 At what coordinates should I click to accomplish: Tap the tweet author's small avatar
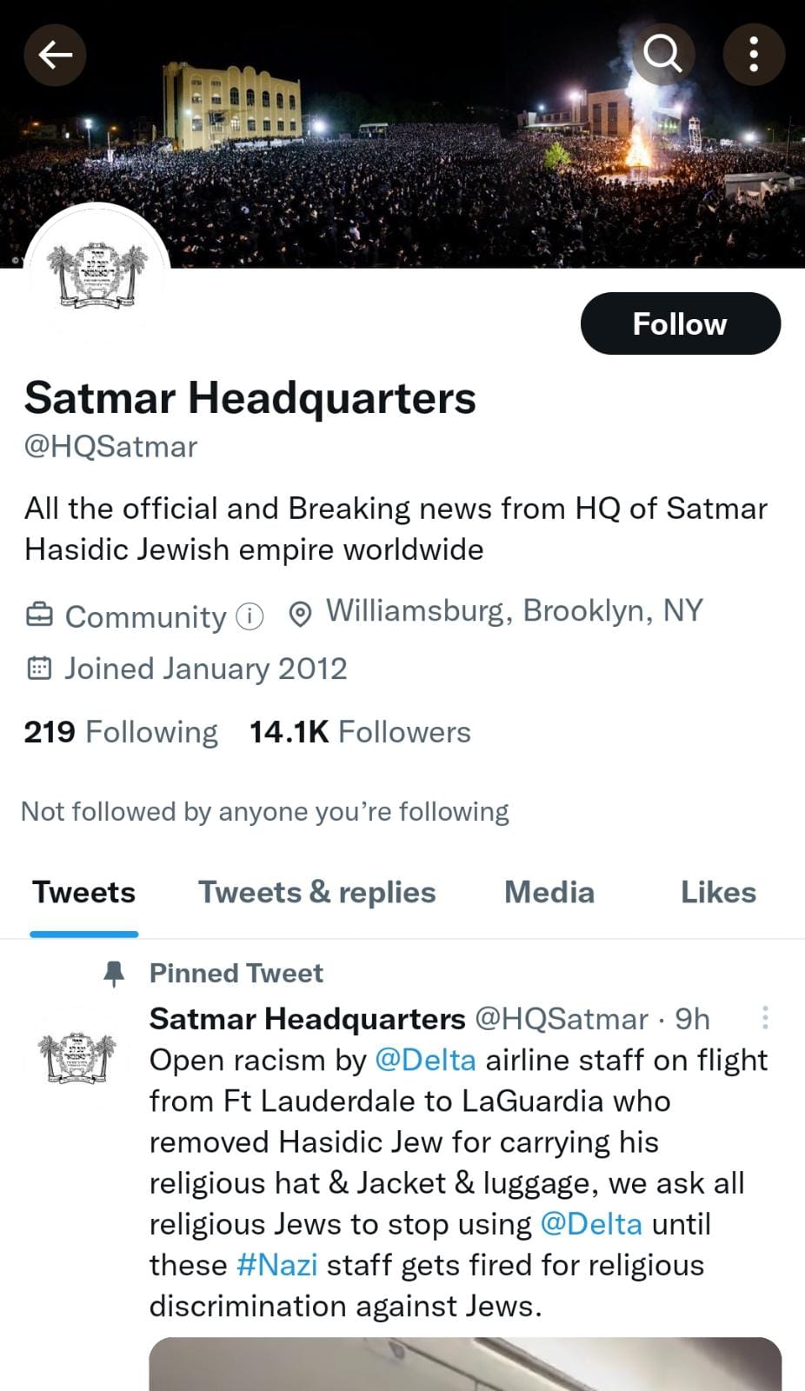[x=77, y=1058]
